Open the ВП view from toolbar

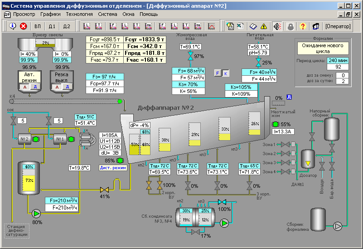tap(38, 26)
